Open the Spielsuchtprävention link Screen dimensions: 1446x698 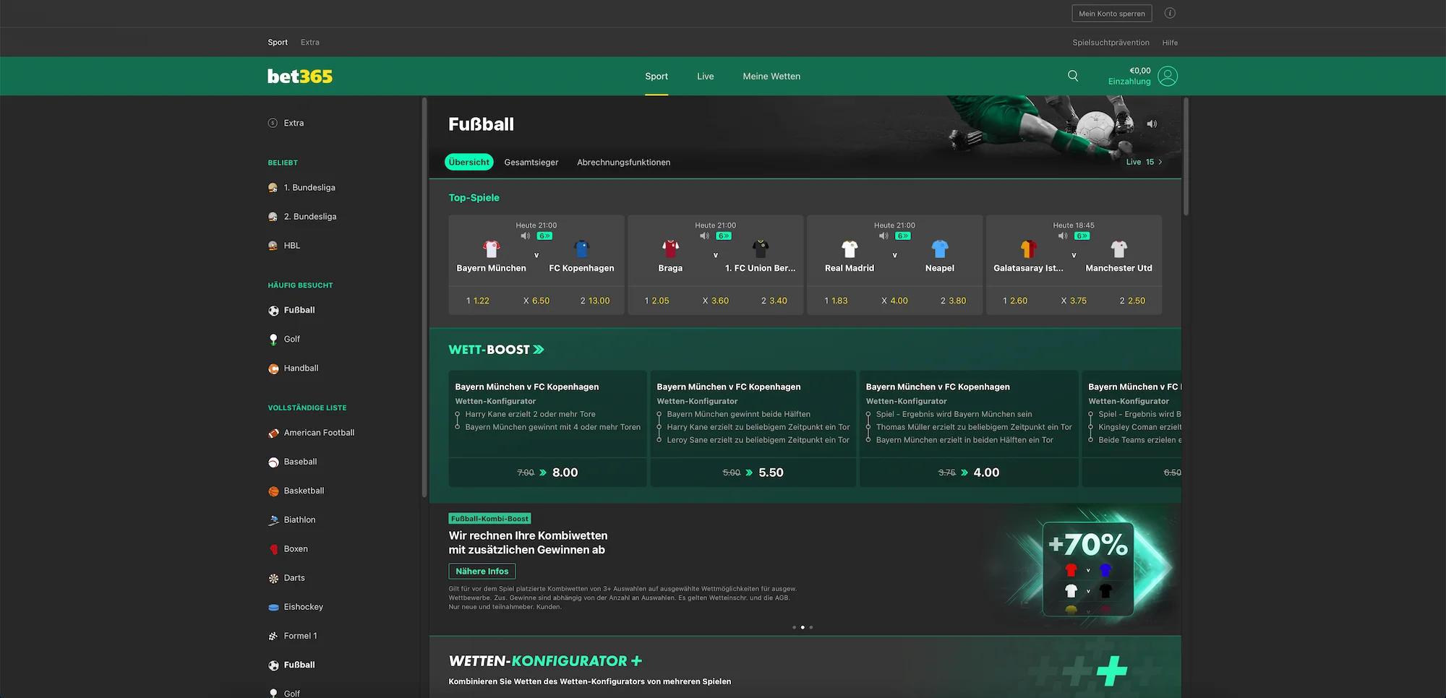1111,43
